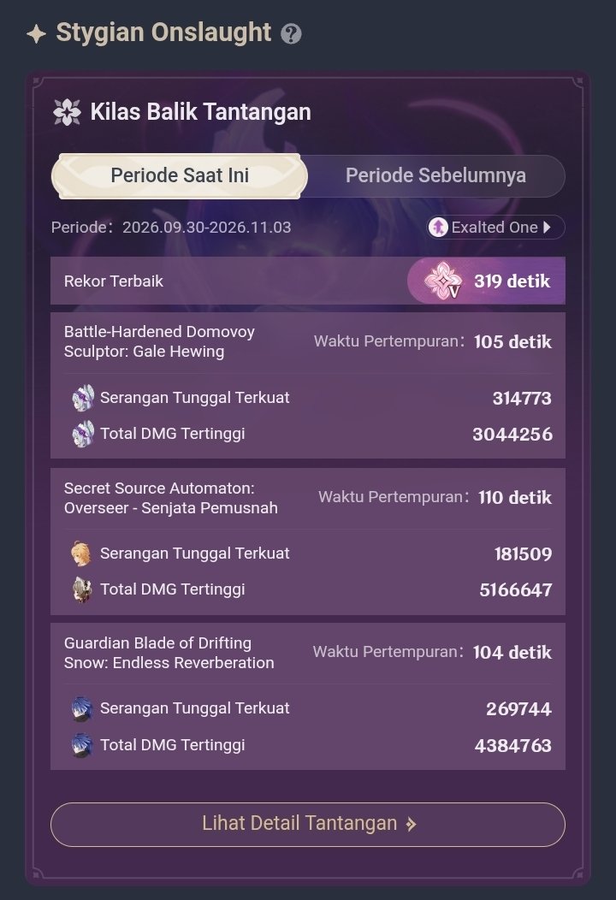The width and height of the screenshot is (616, 900).
Task: Open Lihat Detail Tantangan button
Action: coord(308,824)
